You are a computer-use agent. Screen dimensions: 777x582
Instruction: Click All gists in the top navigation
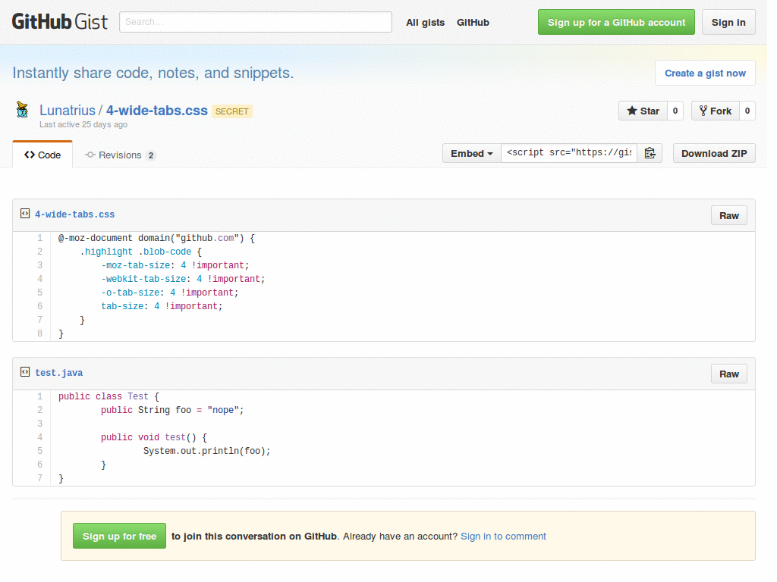[425, 22]
